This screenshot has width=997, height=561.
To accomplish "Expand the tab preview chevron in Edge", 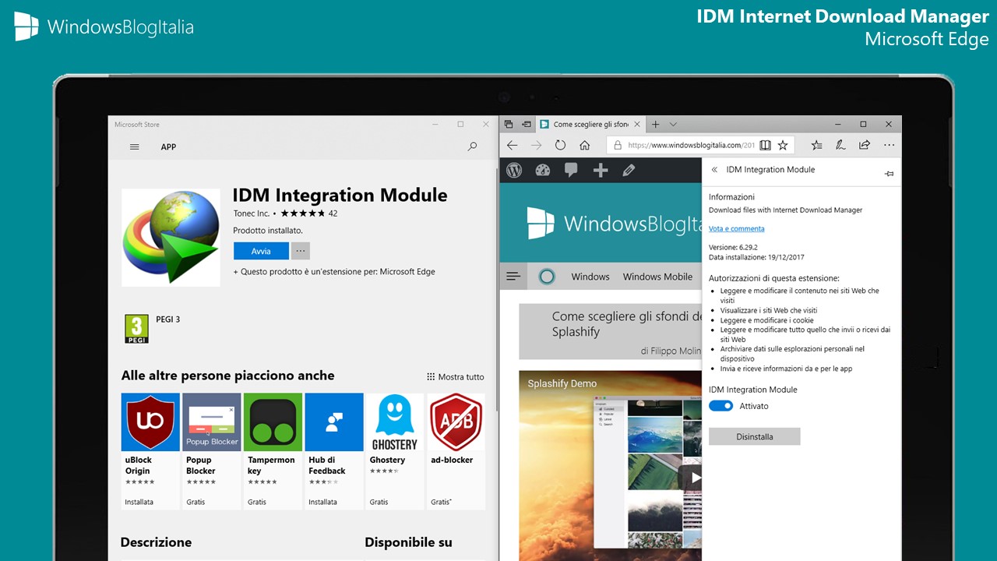I will [674, 124].
